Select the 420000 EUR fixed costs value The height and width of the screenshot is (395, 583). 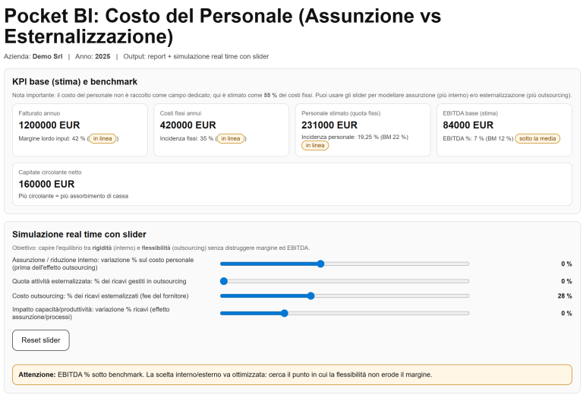(x=188, y=125)
